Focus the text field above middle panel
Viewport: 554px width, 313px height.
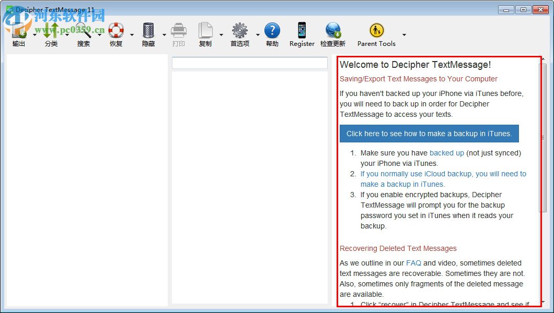pyautogui.click(x=249, y=63)
